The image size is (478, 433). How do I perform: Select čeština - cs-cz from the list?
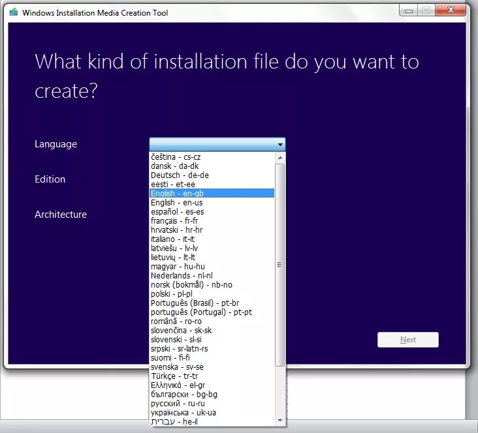pos(212,157)
